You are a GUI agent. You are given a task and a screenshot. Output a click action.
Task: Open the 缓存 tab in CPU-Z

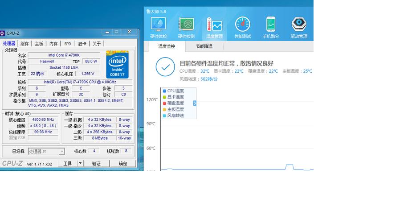(x=24, y=44)
